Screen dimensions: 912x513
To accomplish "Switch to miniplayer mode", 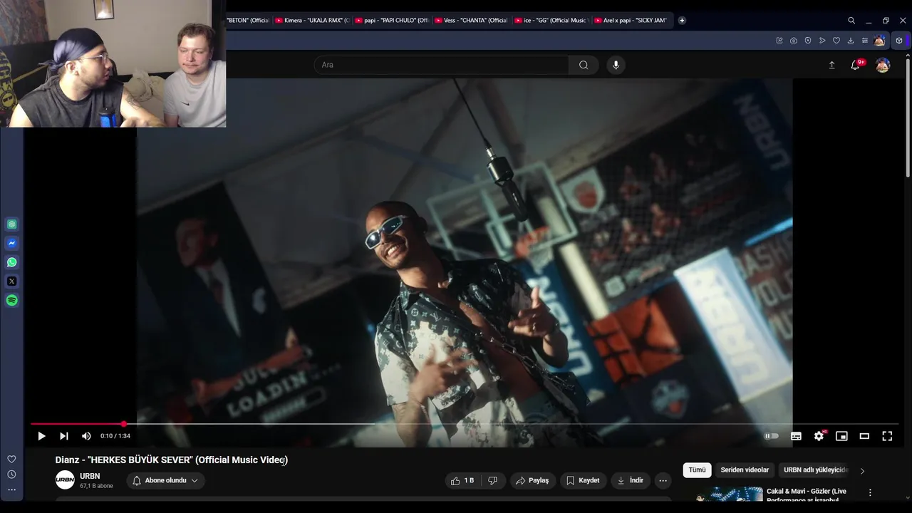I will pos(841,436).
